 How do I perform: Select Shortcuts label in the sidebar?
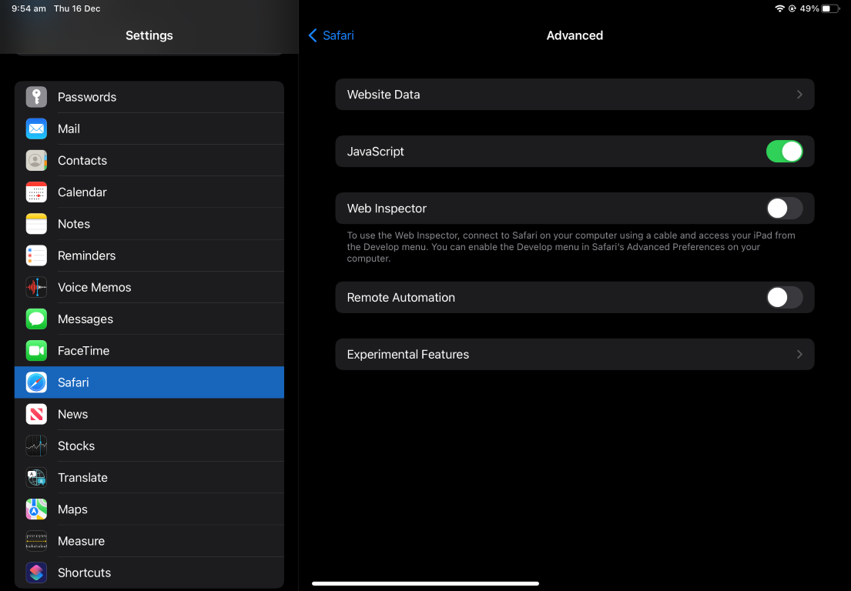click(84, 573)
